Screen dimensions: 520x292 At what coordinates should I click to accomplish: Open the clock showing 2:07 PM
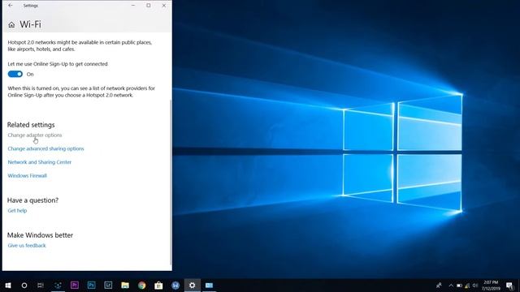click(491, 286)
